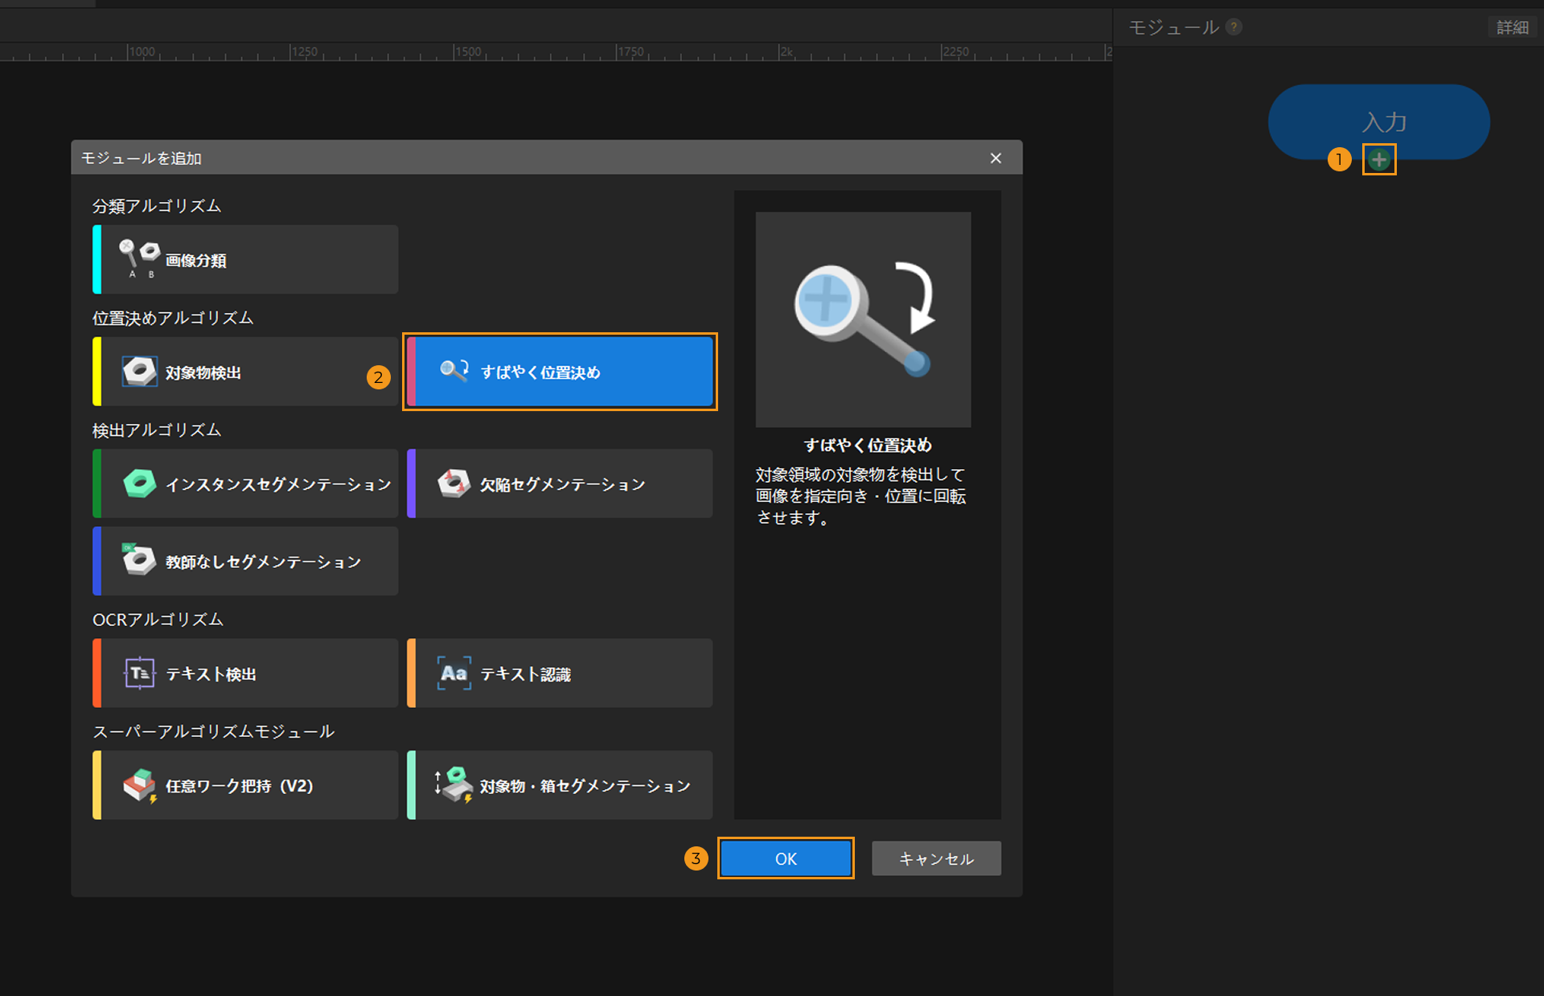The image size is (1544, 996).
Task: Click the 詳細 button in モジュール panel
Action: click(x=1512, y=27)
